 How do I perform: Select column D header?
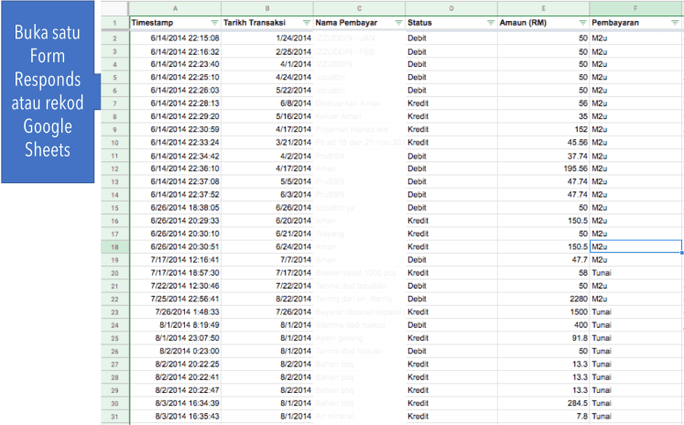coord(451,6)
